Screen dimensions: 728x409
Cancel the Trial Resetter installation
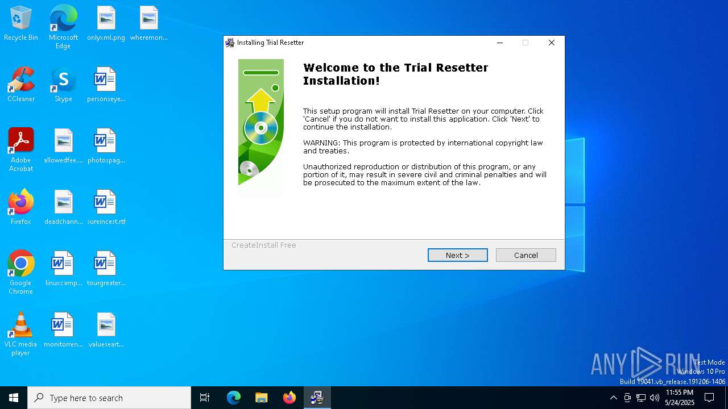pyautogui.click(x=526, y=255)
